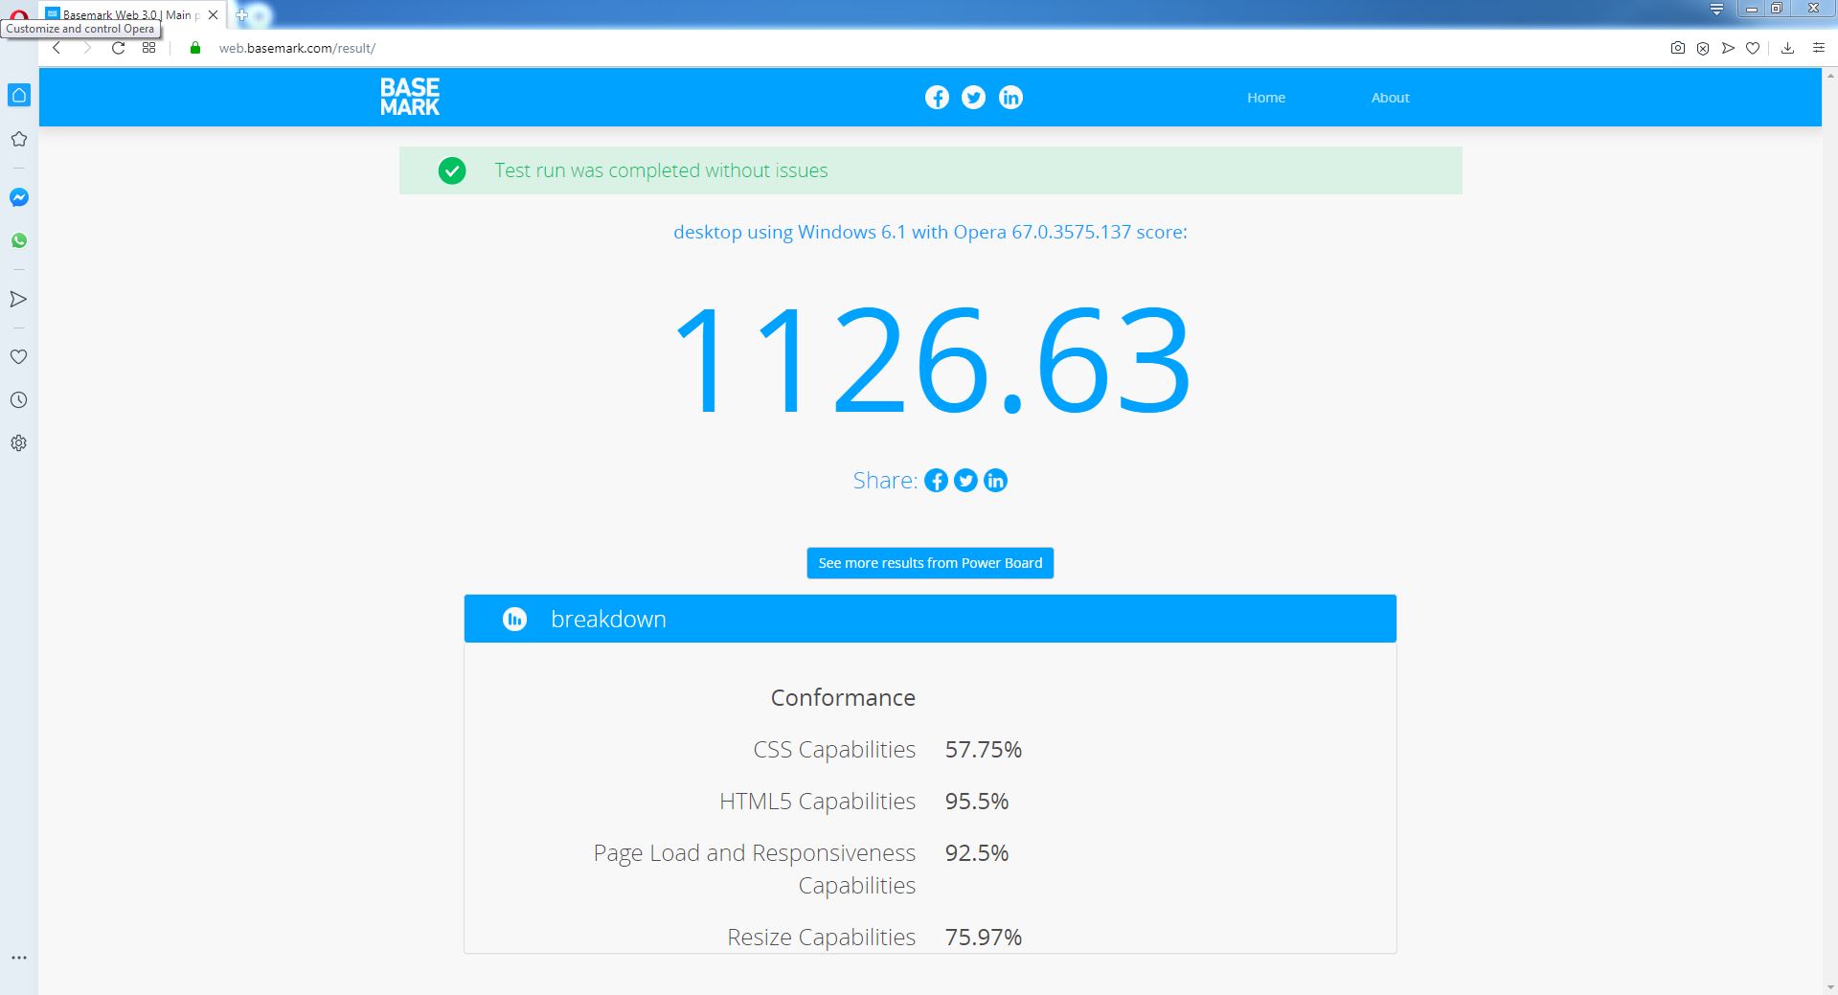Add page to bookmarks with heart icon
The image size is (1838, 995).
pyautogui.click(x=1753, y=48)
